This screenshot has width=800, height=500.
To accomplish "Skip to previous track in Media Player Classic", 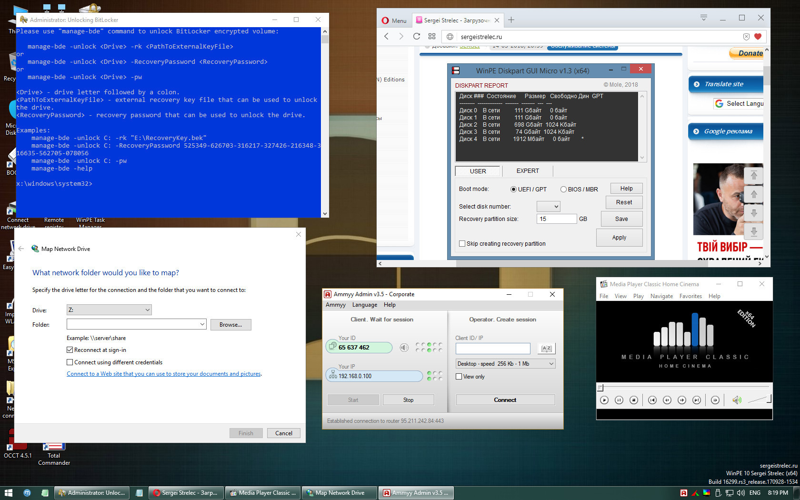I will click(652, 400).
